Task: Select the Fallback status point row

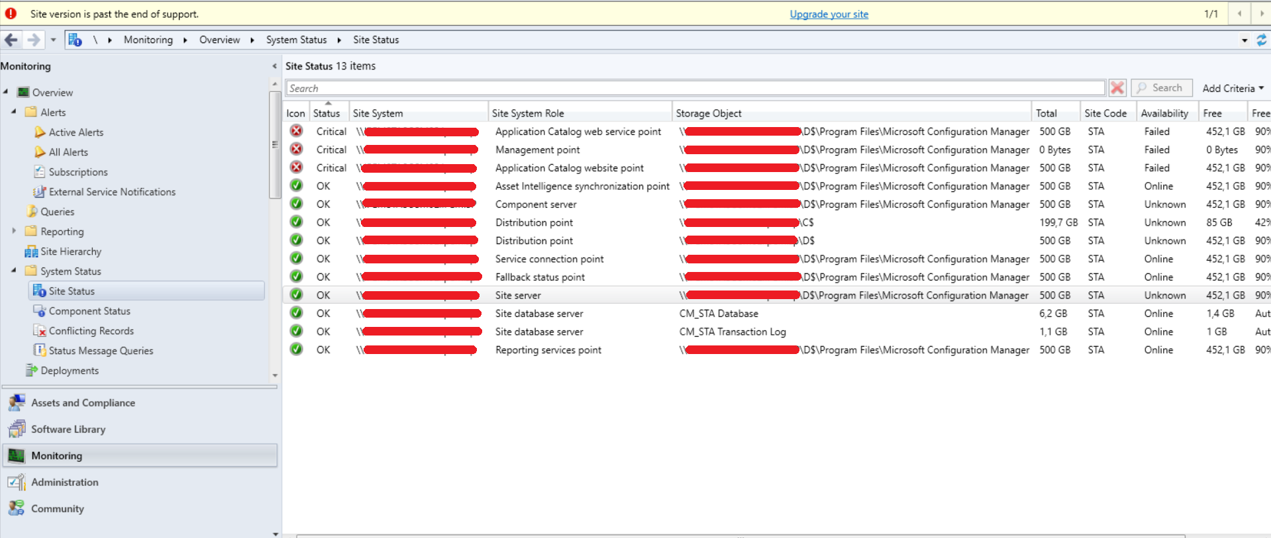Action: 777,277
